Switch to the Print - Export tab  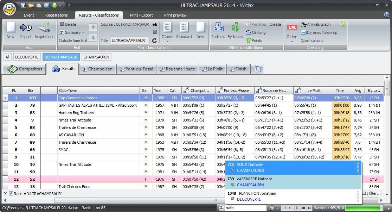click(141, 15)
